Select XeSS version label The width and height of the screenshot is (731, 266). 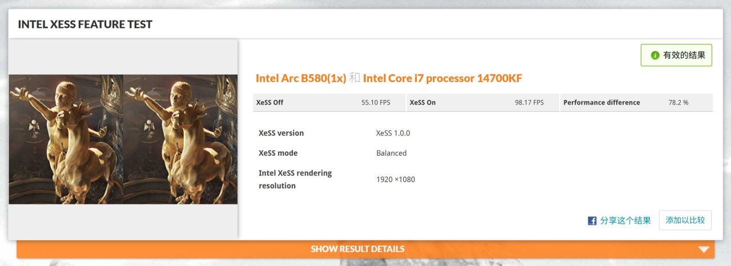(x=281, y=133)
